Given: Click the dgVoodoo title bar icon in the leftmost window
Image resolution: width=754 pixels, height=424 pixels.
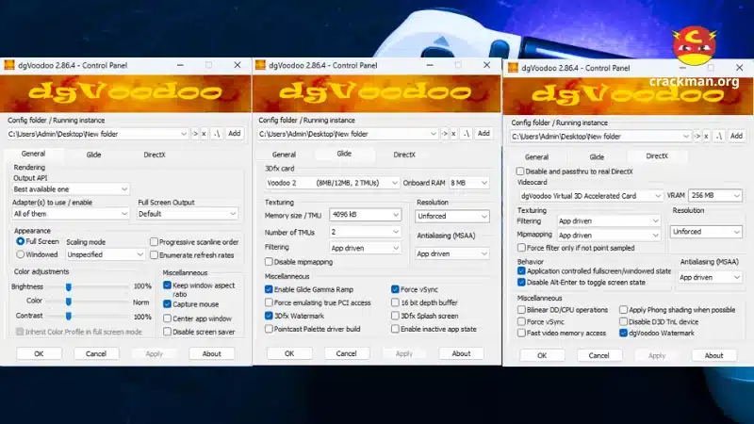Looking at the screenshot, I should pyautogui.click(x=8, y=65).
